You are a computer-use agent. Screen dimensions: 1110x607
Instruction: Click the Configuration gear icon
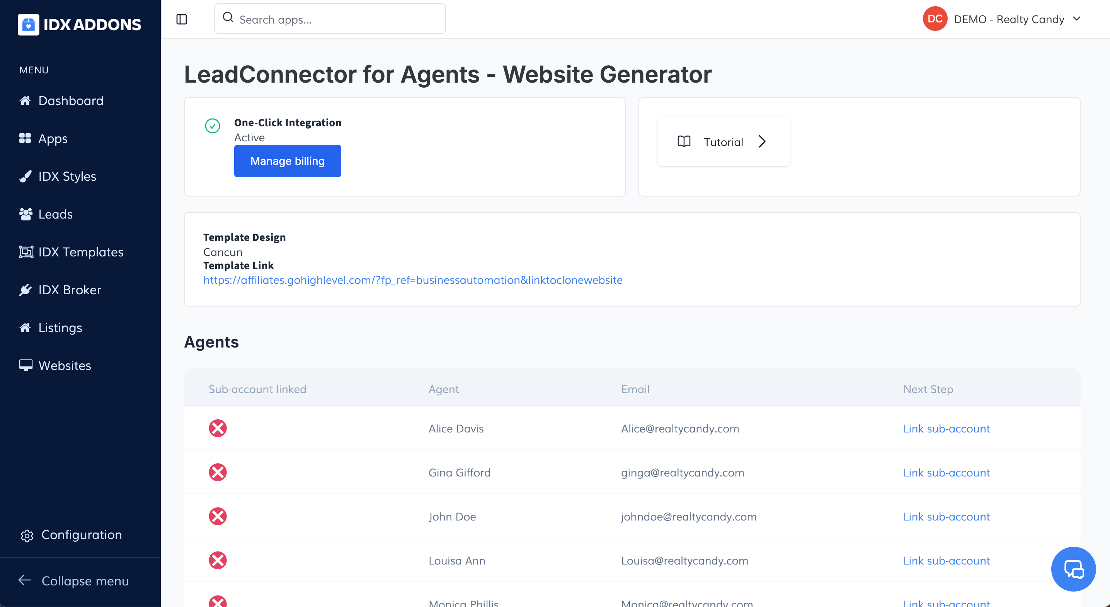pos(27,535)
